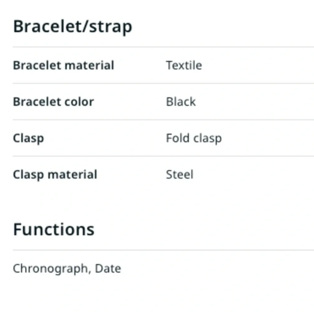This screenshot has height=314, width=314.
Task: Select the Bracelet color label
Action: coord(53,102)
